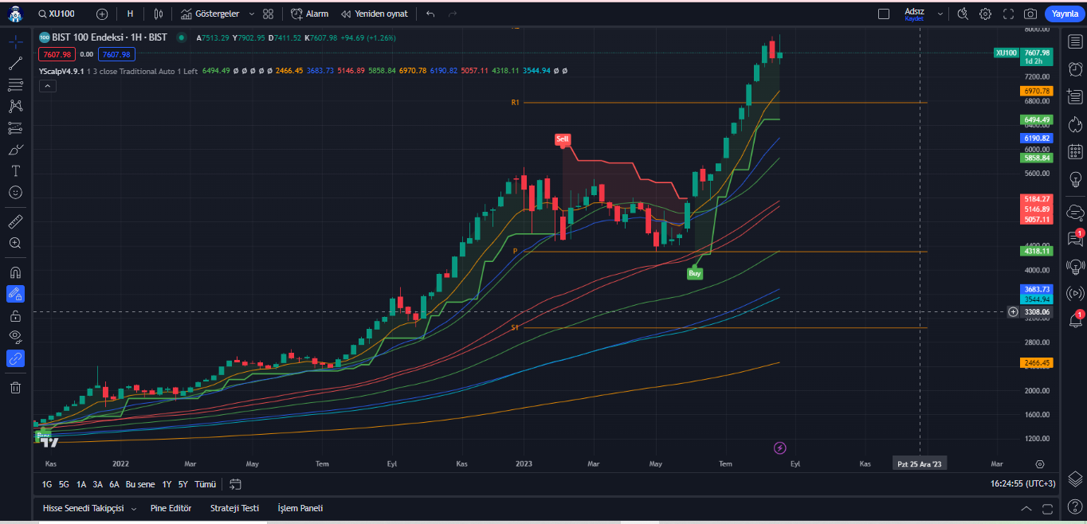Click the trash icon to remove drawings
This screenshot has width=1087, height=524.
[x=15, y=387]
